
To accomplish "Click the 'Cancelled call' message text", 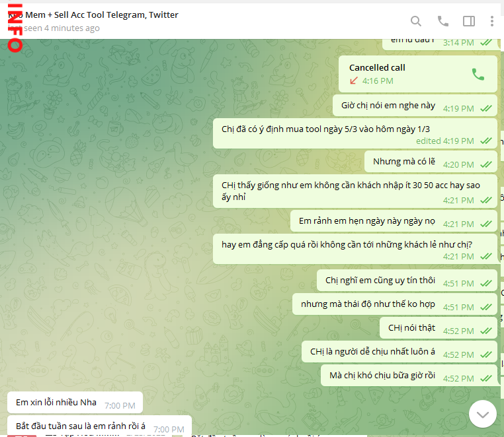I will click(x=377, y=67).
